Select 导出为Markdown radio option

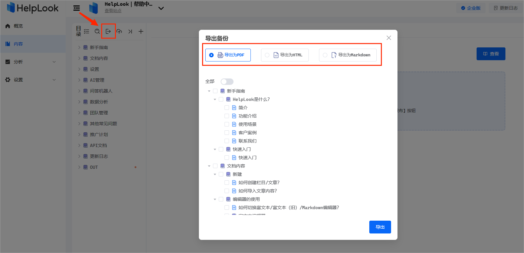(x=348, y=55)
